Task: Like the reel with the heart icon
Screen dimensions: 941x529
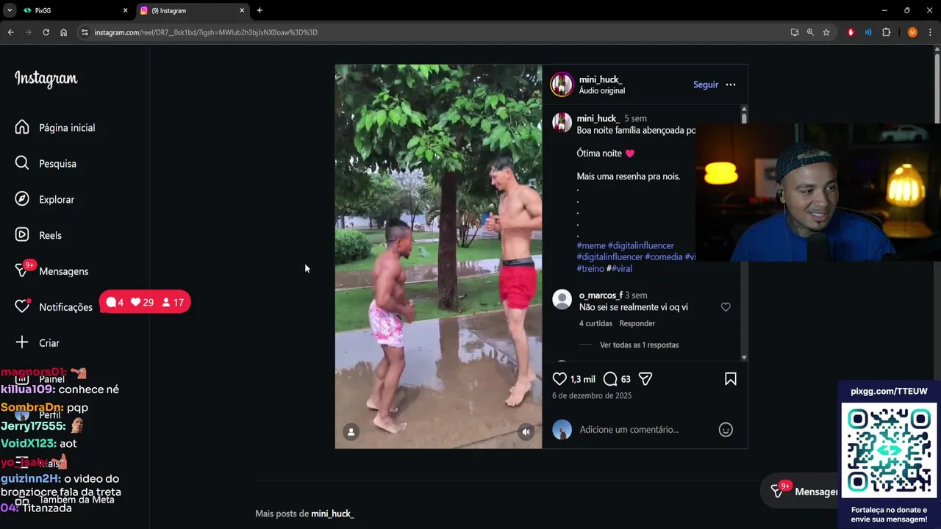Action: [x=560, y=379]
